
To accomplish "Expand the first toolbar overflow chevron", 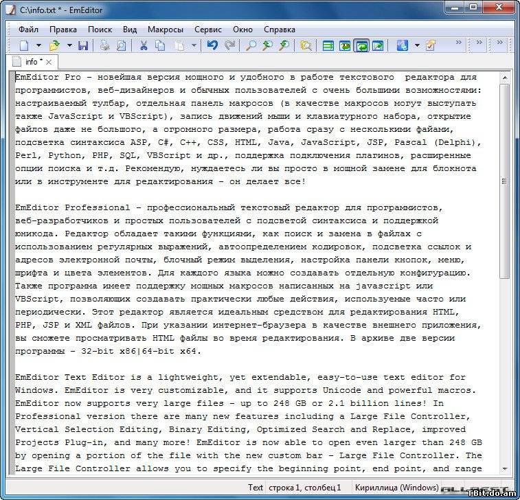I will pos(459,42).
